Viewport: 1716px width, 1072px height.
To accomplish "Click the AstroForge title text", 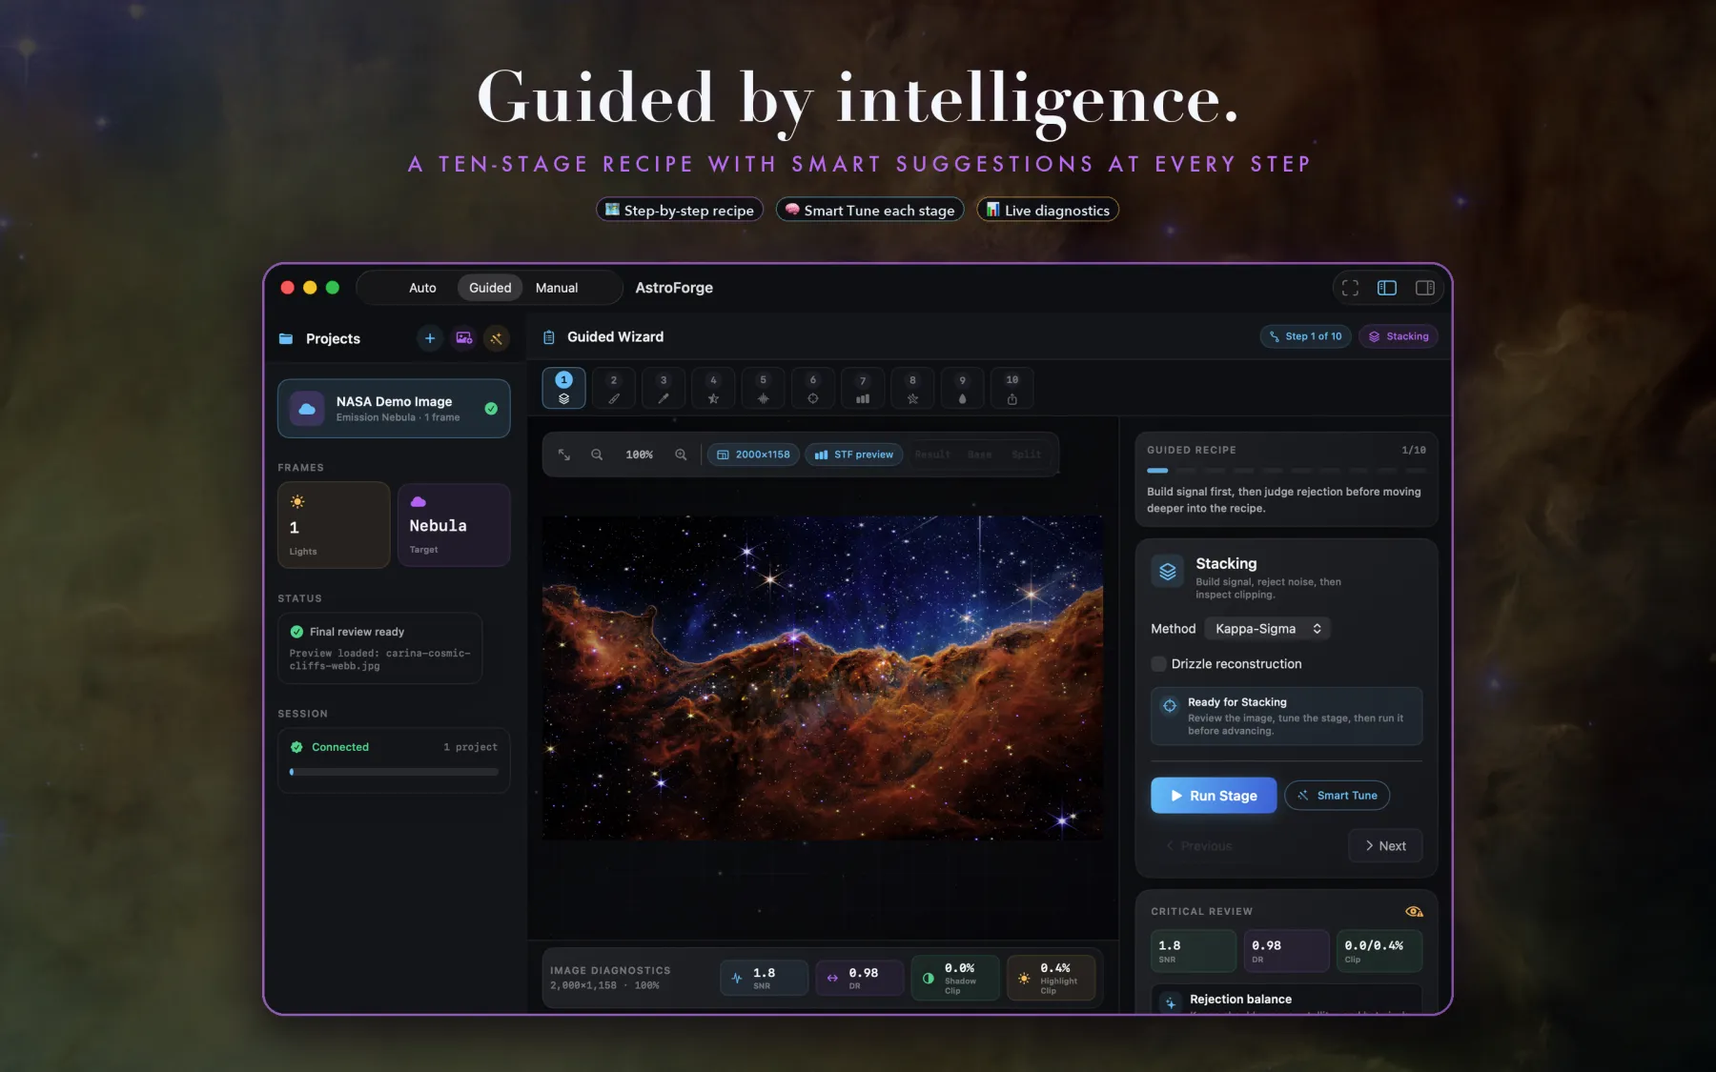I will click(x=674, y=288).
